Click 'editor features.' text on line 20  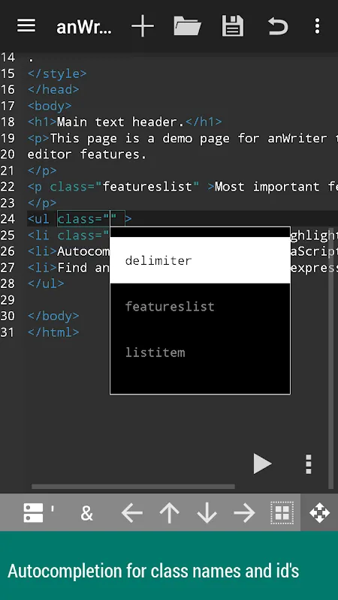[x=87, y=154]
